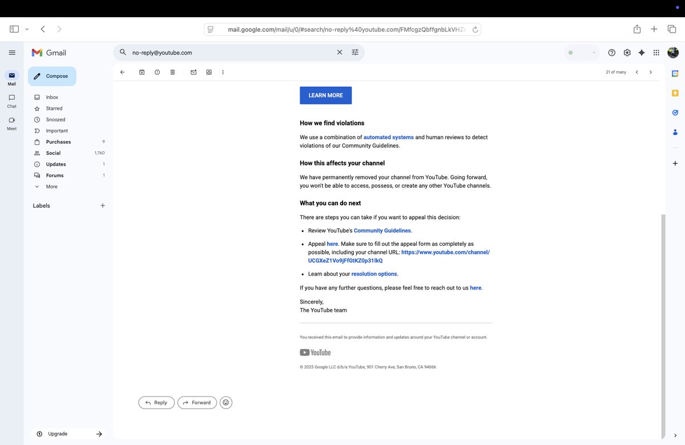Expand More in the sidebar
This screenshot has height=445, width=685.
point(51,187)
